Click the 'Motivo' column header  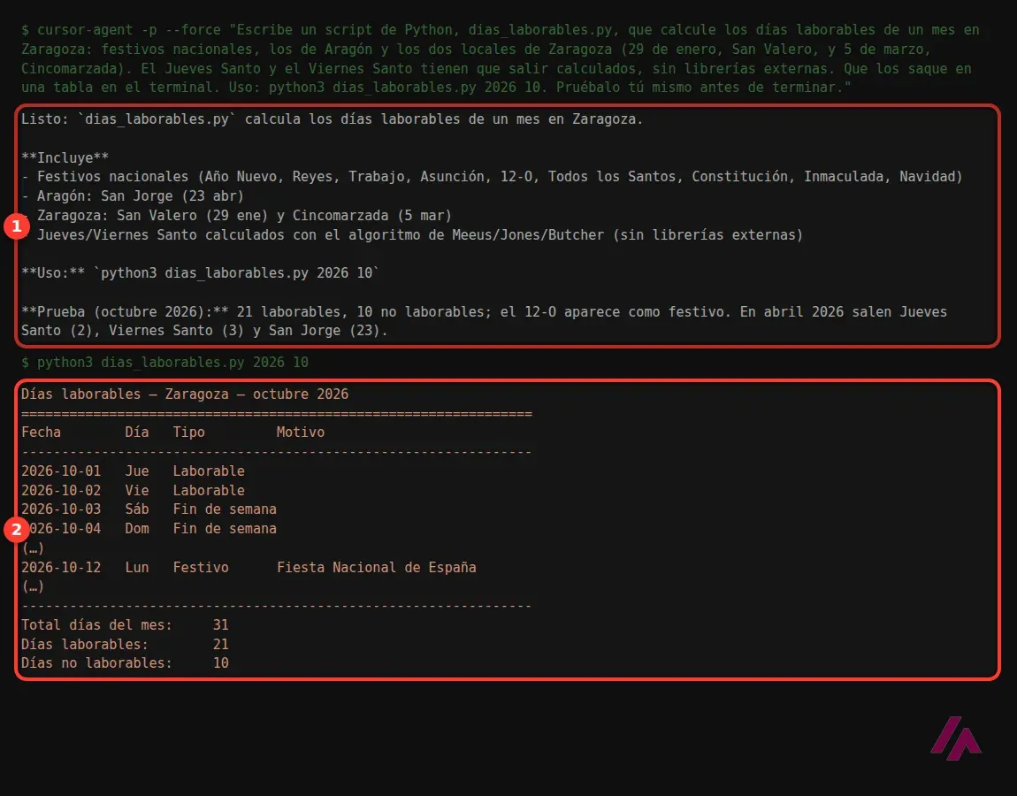tap(301, 432)
